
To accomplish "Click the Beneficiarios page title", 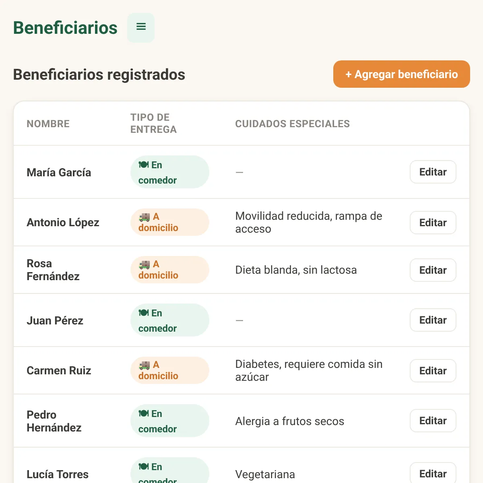I will [65, 28].
